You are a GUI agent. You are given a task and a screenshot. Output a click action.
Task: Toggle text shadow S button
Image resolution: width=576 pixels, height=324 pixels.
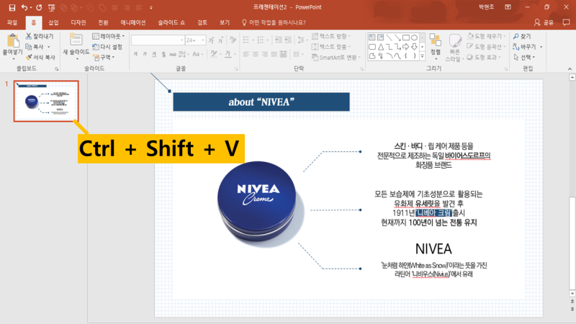[163, 55]
